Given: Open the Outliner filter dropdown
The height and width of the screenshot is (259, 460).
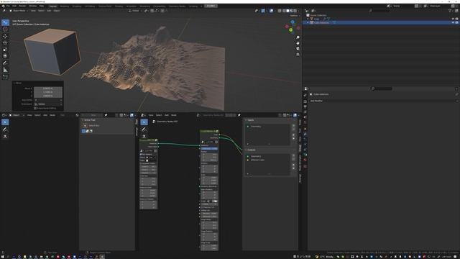Looking at the screenshot, I should [451, 11].
